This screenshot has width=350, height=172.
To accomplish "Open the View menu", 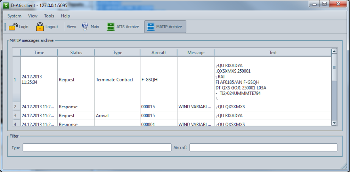I will [x=33, y=16].
